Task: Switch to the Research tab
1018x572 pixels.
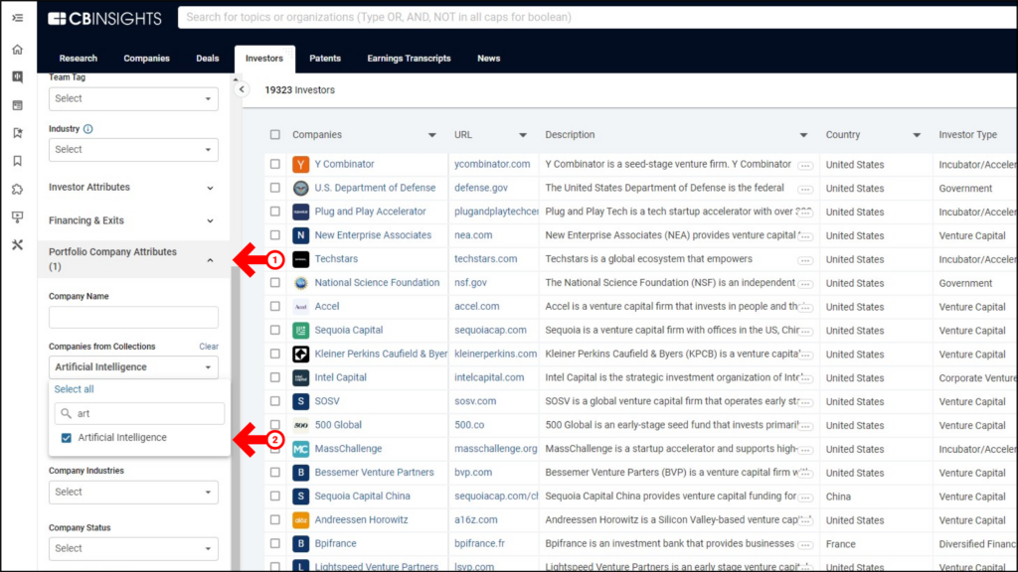Action: (x=78, y=59)
